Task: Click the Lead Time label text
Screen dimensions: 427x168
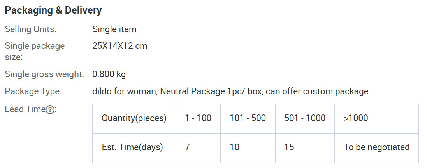Action: (x=25, y=109)
